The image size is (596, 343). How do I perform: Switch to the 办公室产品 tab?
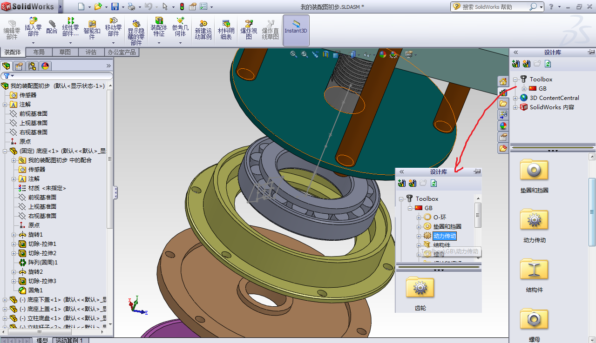(122, 52)
